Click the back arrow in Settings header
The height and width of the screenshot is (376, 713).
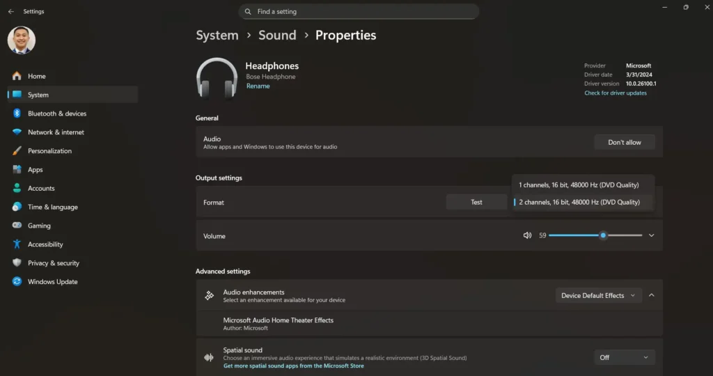coord(10,12)
